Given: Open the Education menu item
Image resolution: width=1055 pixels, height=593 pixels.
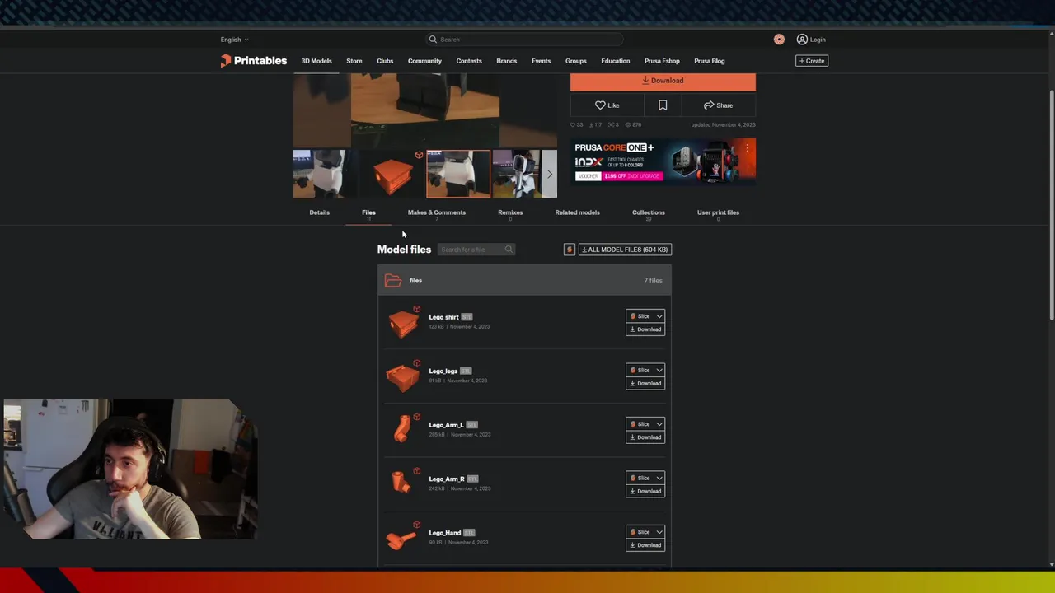Looking at the screenshot, I should click(x=616, y=61).
